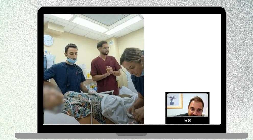Screen dimensions: 253x140
Task: Select the caller's self-view video thumbnail
Action: (x=187, y=105)
